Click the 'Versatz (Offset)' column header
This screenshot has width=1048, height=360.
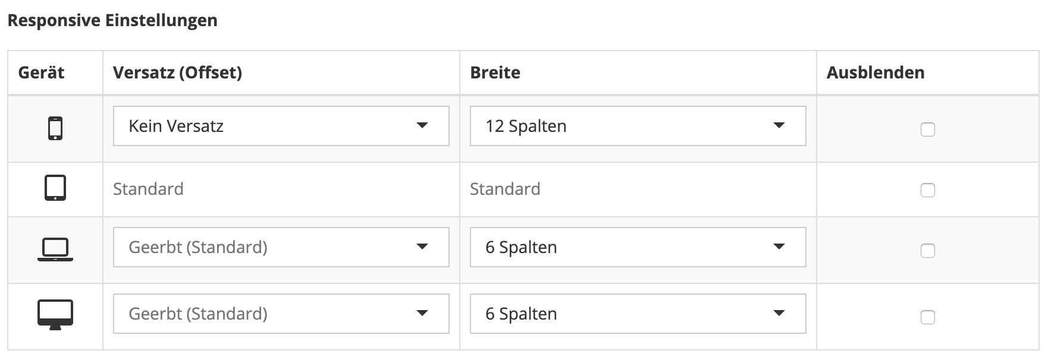pos(177,72)
